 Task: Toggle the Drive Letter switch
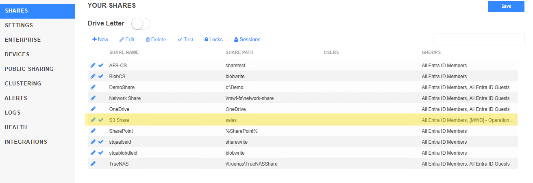[x=141, y=24]
